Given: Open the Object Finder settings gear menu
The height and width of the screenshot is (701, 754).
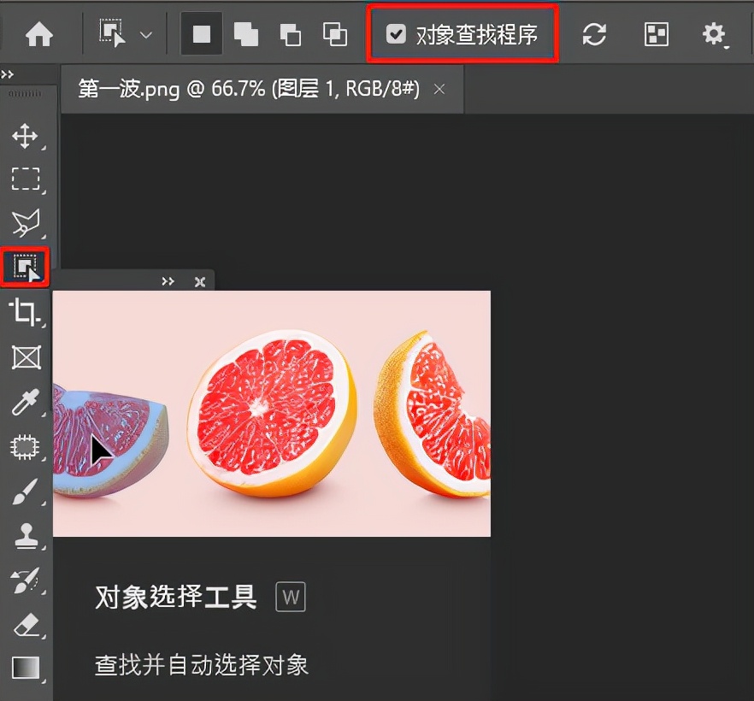Looking at the screenshot, I should tap(715, 34).
